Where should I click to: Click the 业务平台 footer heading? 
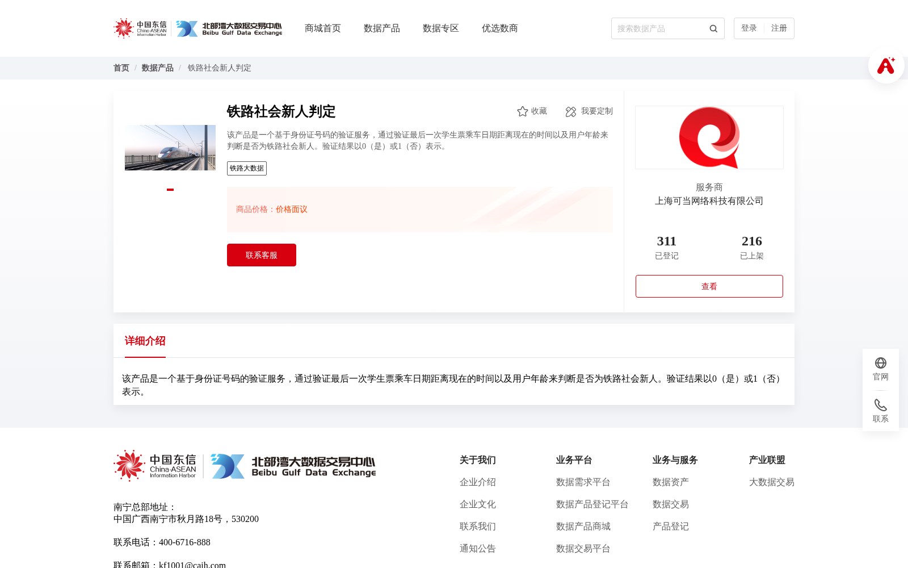pyautogui.click(x=574, y=460)
